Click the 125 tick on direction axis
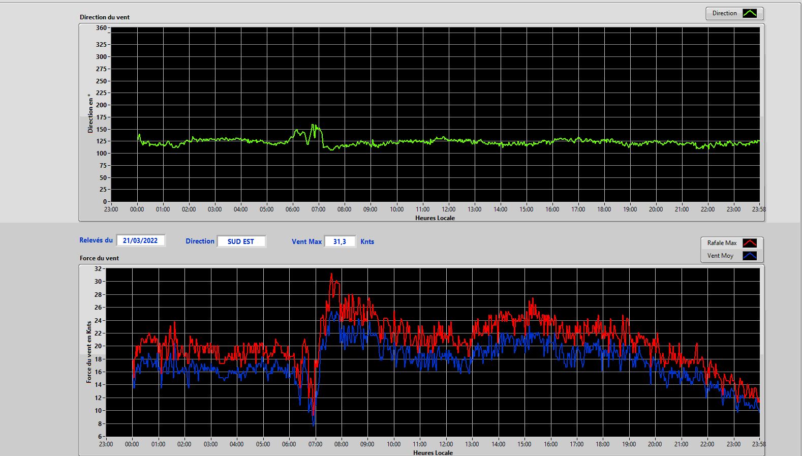The width and height of the screenshot is (802, 456). pos(101,141)
